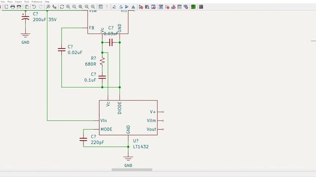This screenshot has width=316, height=177.
Task: Click the Redo icon
Action: point(40,7)
